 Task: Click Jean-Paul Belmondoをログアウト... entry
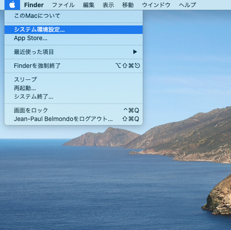[74, 119]
